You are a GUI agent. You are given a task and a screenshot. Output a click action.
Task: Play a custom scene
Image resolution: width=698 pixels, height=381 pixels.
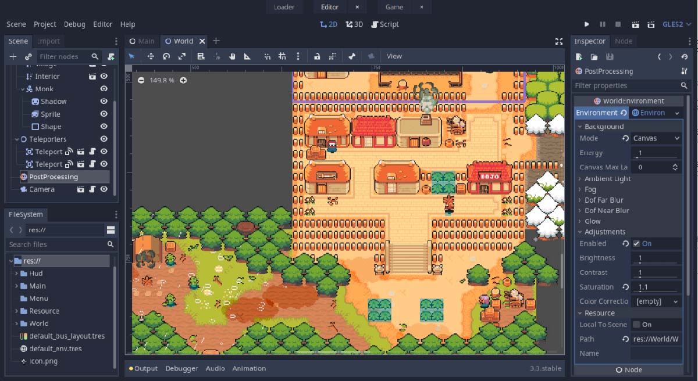point(651,24)
